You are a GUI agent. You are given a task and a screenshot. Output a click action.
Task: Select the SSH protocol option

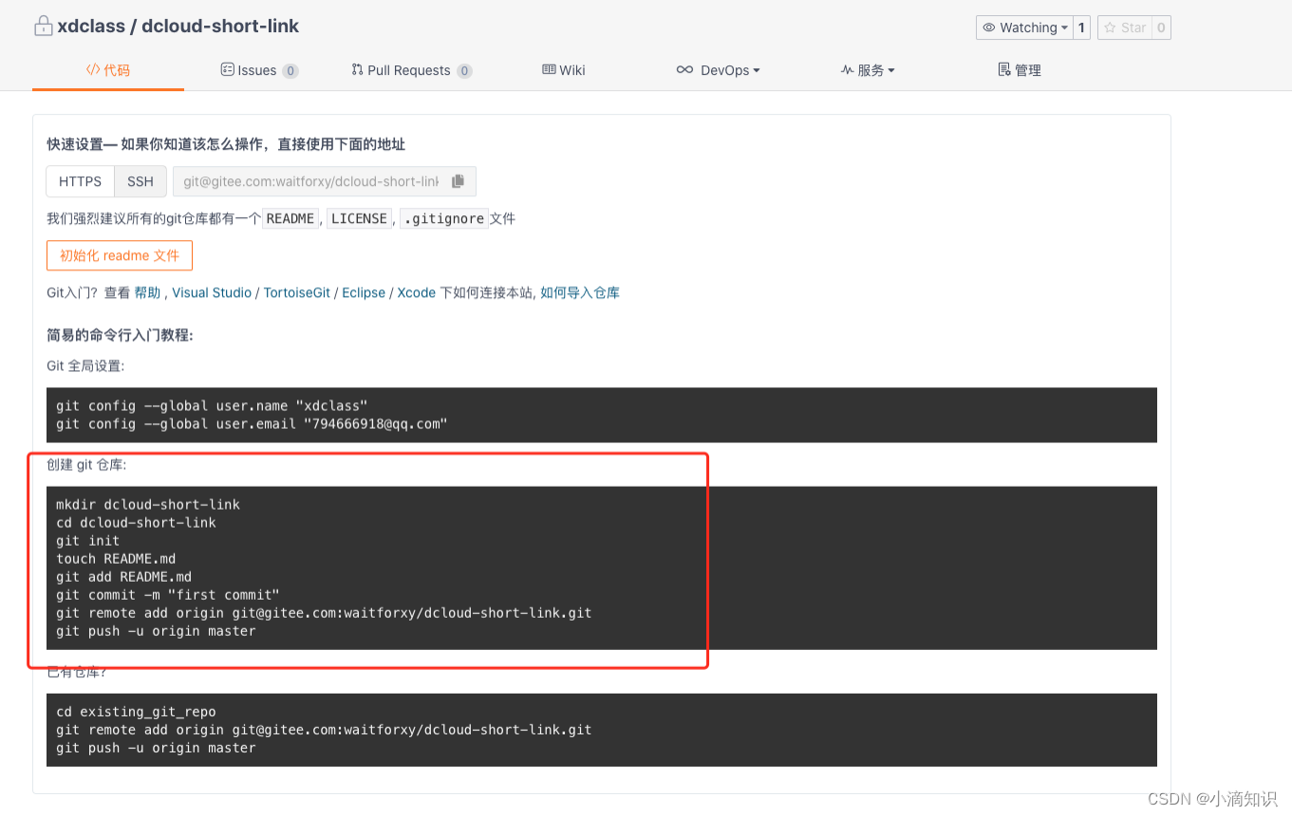click(x=140, y=181)
